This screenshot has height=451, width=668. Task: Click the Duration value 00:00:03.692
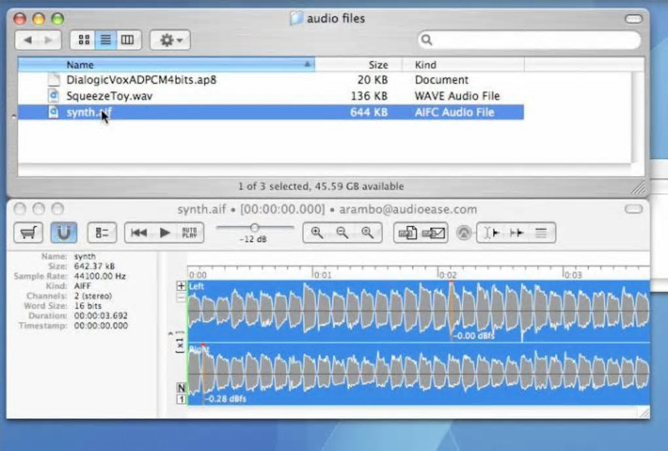pos(101,316)
